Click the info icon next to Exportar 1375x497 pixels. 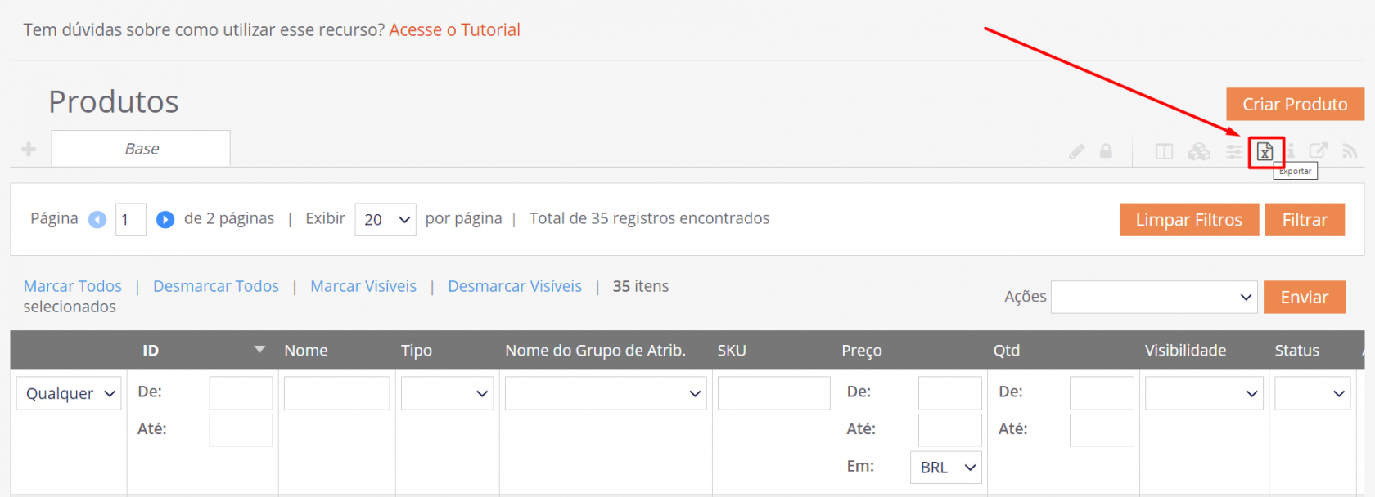[1292, 150]
